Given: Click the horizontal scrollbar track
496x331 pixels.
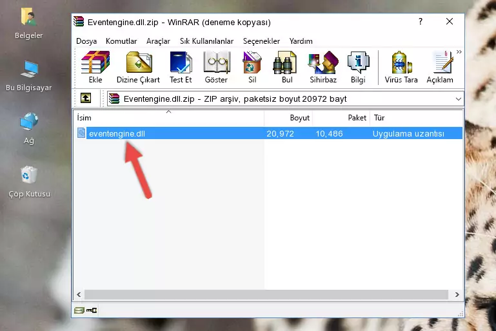Looking at the screenshot, I should pyautogui.click(x=266, y=294).
